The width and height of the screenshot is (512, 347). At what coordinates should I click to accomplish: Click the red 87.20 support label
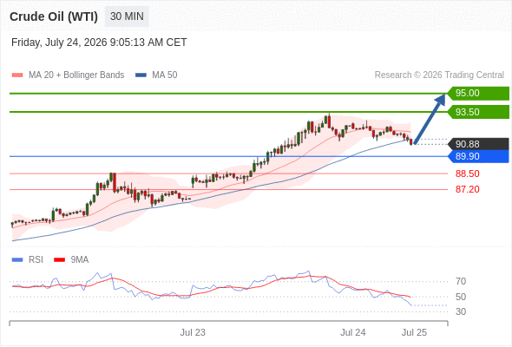coord(467,189)
